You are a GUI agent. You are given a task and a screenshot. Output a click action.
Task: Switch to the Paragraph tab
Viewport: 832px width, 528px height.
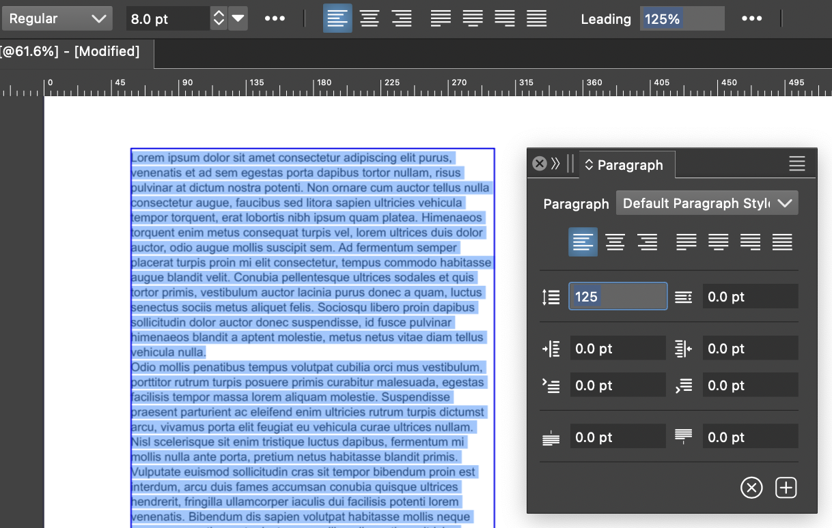pyautogui.click(x=626, y=165)
